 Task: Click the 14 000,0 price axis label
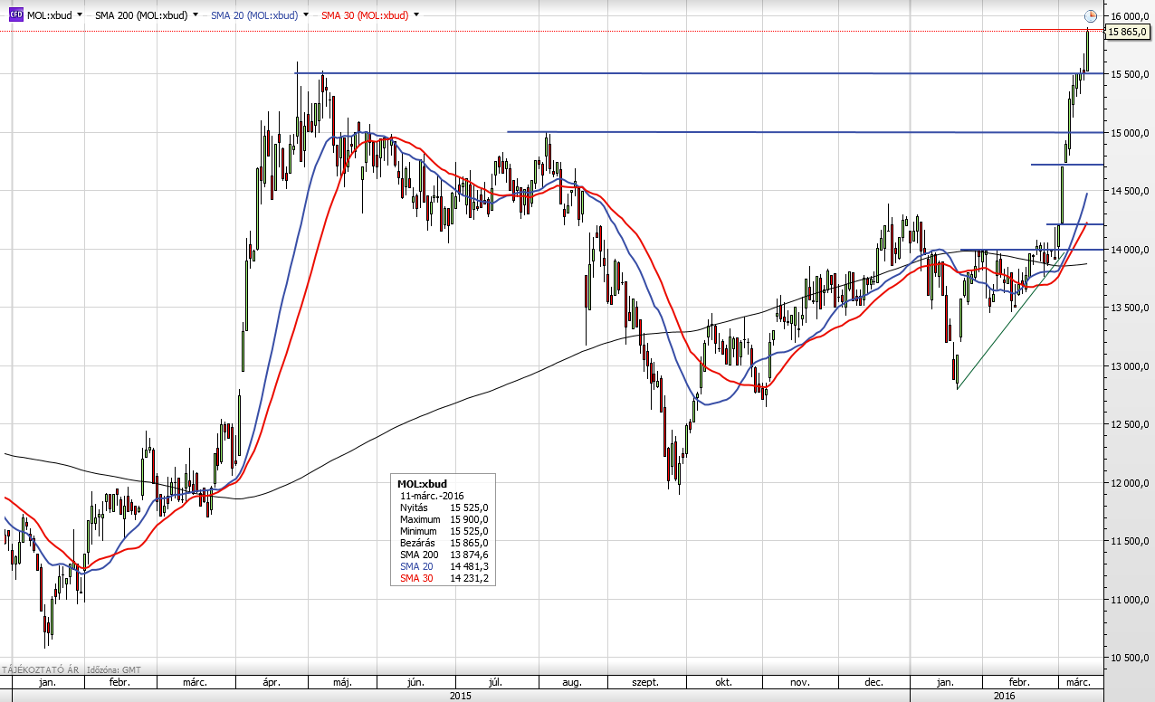[x=1129, y=251]
